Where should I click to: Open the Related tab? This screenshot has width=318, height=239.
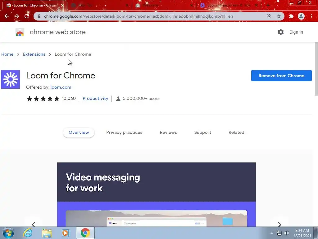coord(236,133)
